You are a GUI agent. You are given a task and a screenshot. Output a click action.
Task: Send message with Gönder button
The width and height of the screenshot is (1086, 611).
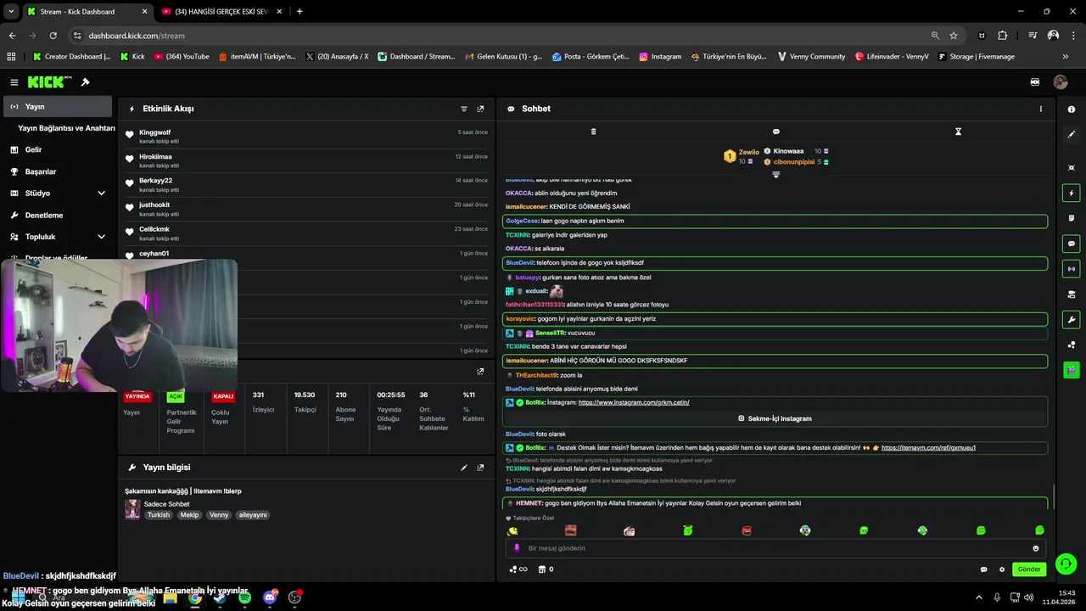pos(1029,569)
